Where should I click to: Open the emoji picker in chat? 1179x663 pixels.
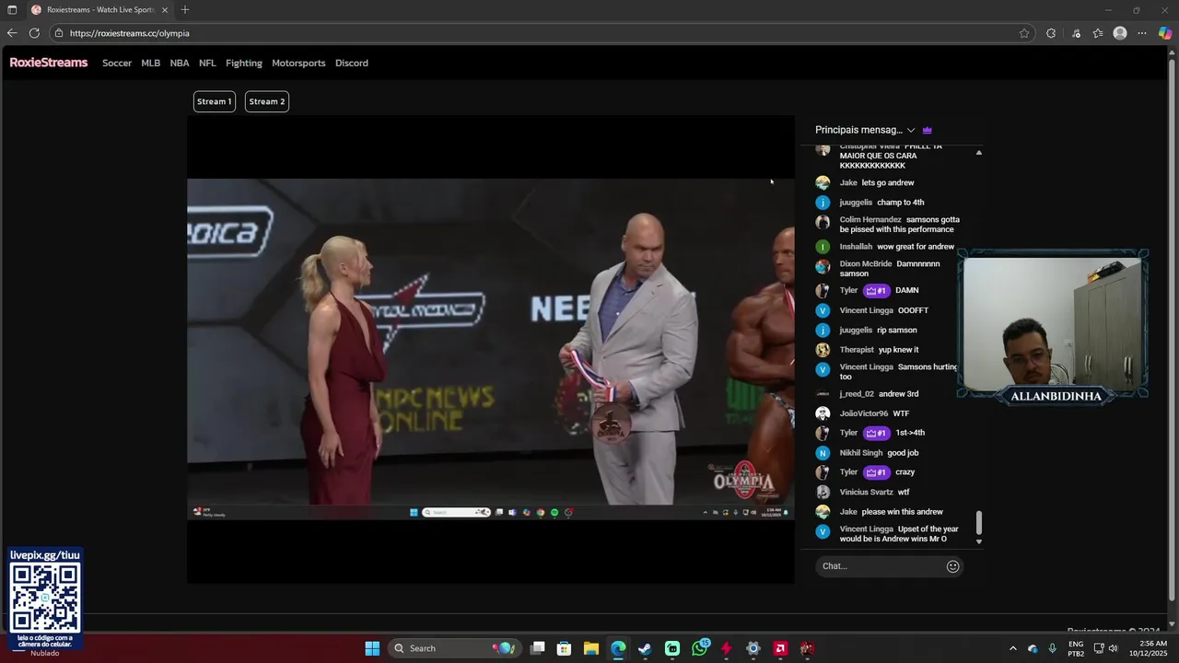953,566
